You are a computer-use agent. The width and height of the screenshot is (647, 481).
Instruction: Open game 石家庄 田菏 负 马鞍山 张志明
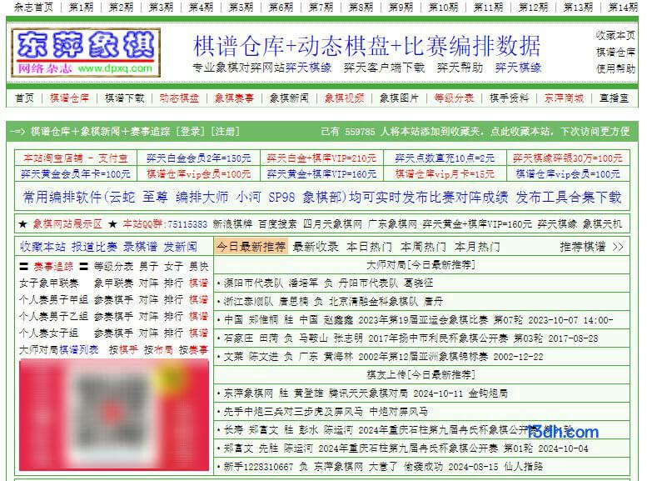pos(411,338)
